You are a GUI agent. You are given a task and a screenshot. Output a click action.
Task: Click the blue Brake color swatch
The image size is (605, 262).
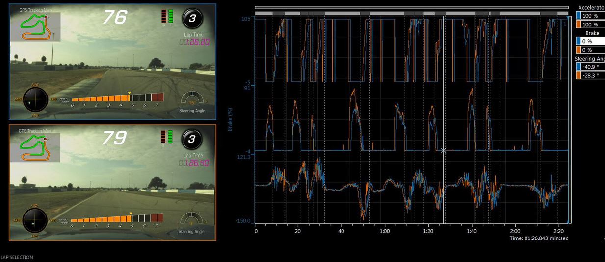tap(578, 41)
